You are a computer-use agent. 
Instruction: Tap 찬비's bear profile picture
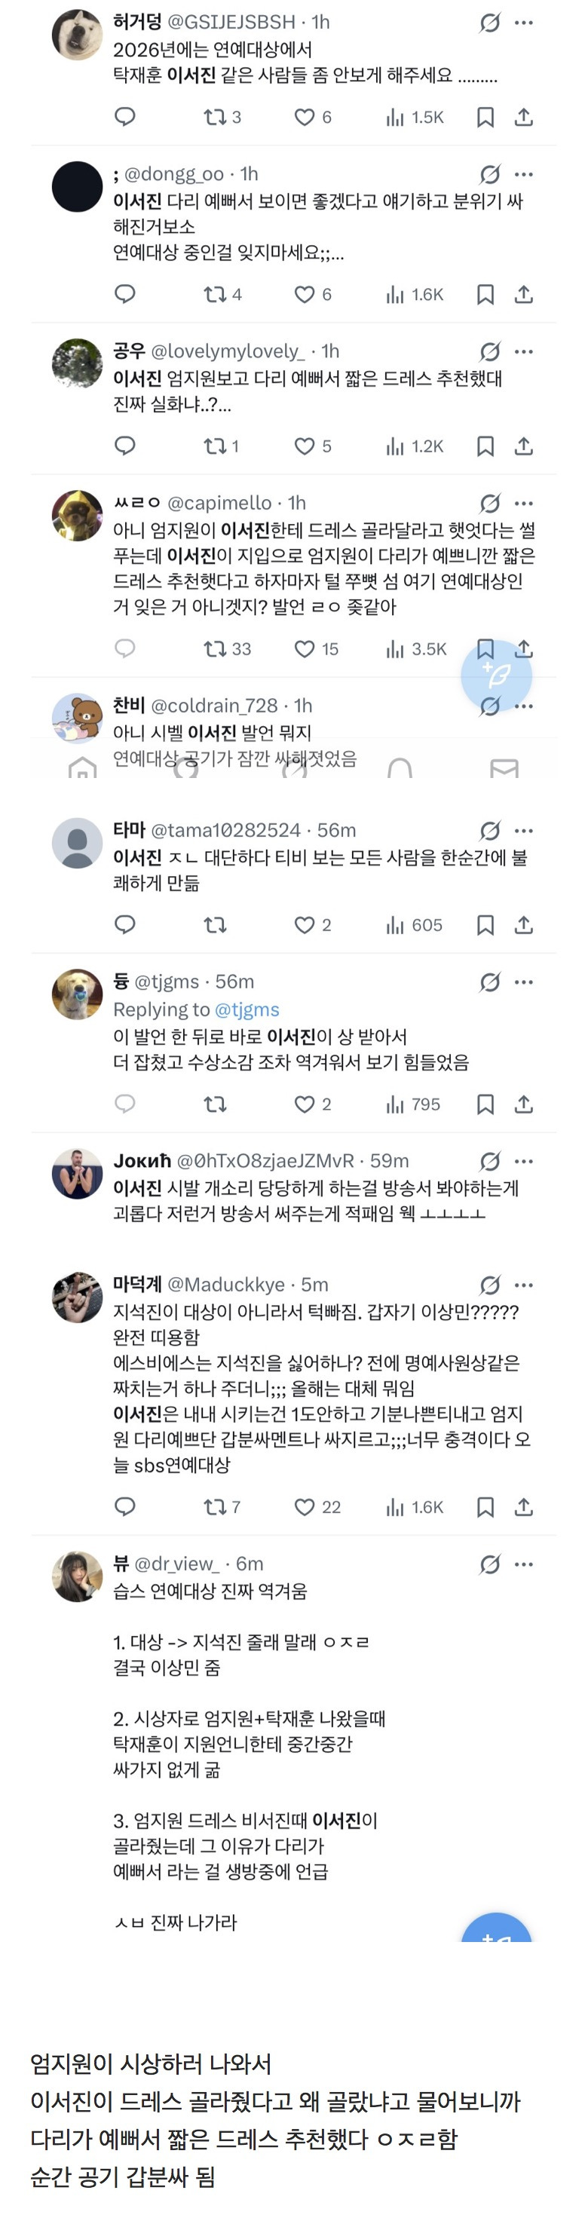77,718
